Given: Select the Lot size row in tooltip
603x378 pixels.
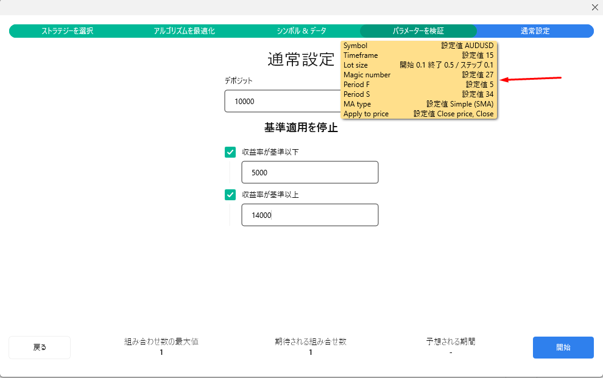Looking at the screenshot, I should 418,65.
